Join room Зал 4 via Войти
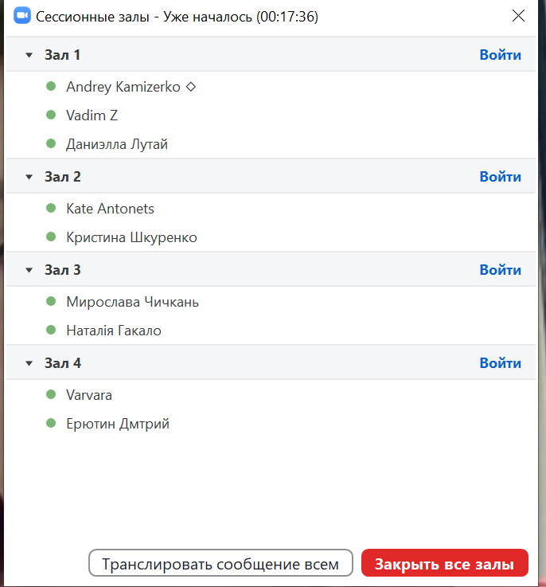The height and width of the screenshot is (587, 546). pos(501,362)
